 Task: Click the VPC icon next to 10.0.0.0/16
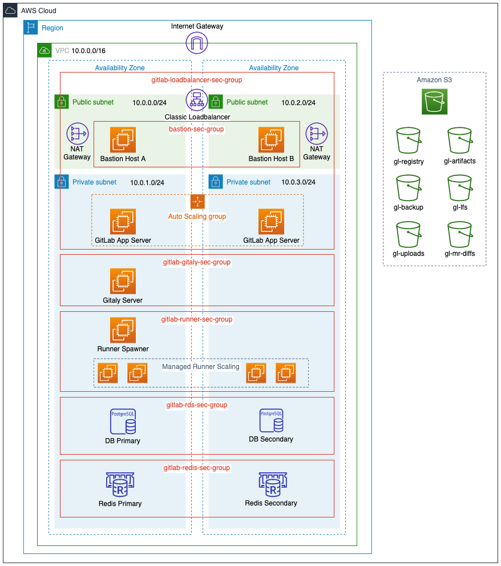[44, 50]
